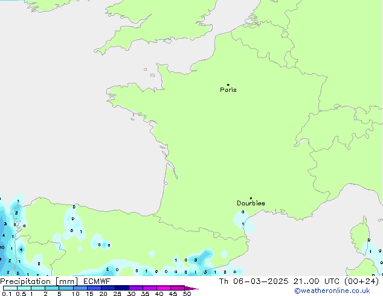The height and width of the screenshot is (296, 383).
Task: Click the Paris city label
Action: (x=228, y=90)
